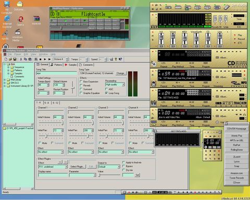Check Mute for Channel 3
Screen dimensions: 250x200
[100, 143]
